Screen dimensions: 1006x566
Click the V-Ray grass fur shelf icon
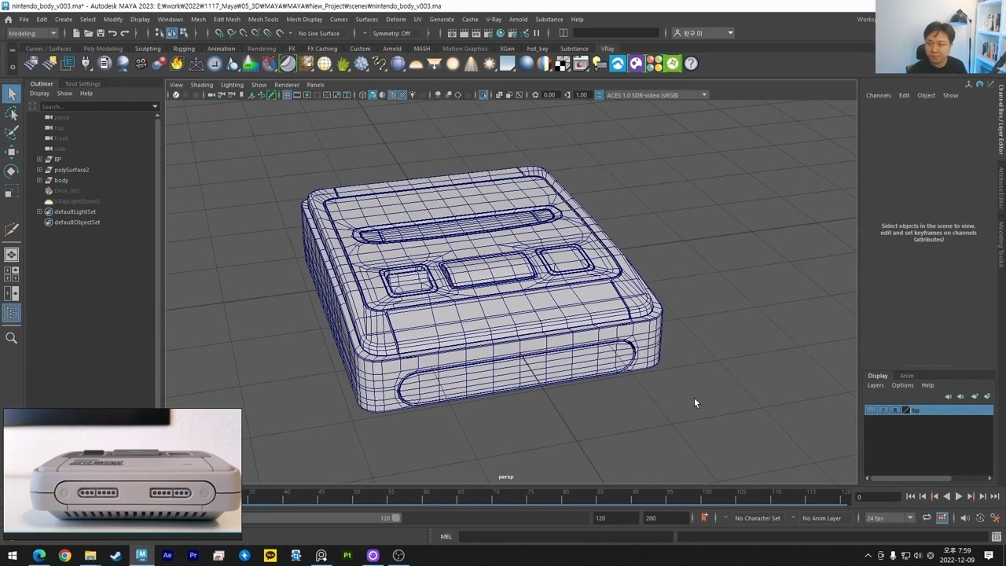click(343, 64)
